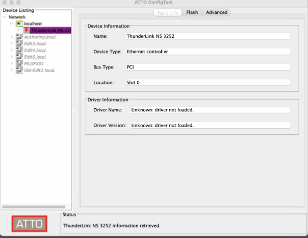
Task: Select Edit5.local. host label
Action: coord(35,57)
